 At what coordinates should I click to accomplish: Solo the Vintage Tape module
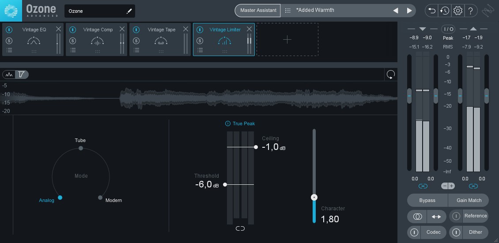tap(136, 41)
